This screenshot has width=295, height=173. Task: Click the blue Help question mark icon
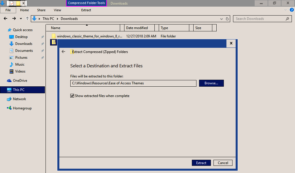[x=292, y=10]
